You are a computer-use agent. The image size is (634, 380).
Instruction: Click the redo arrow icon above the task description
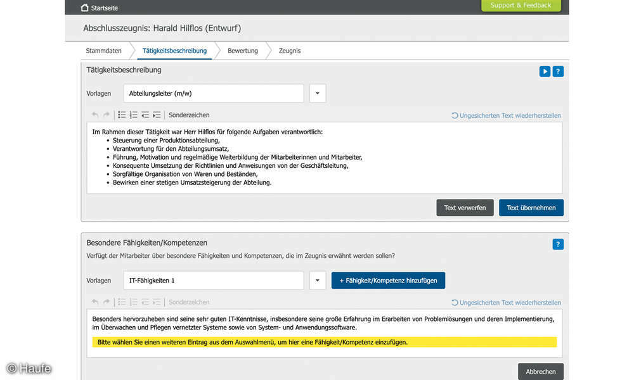pyautogui.click(x=107, y=115)
